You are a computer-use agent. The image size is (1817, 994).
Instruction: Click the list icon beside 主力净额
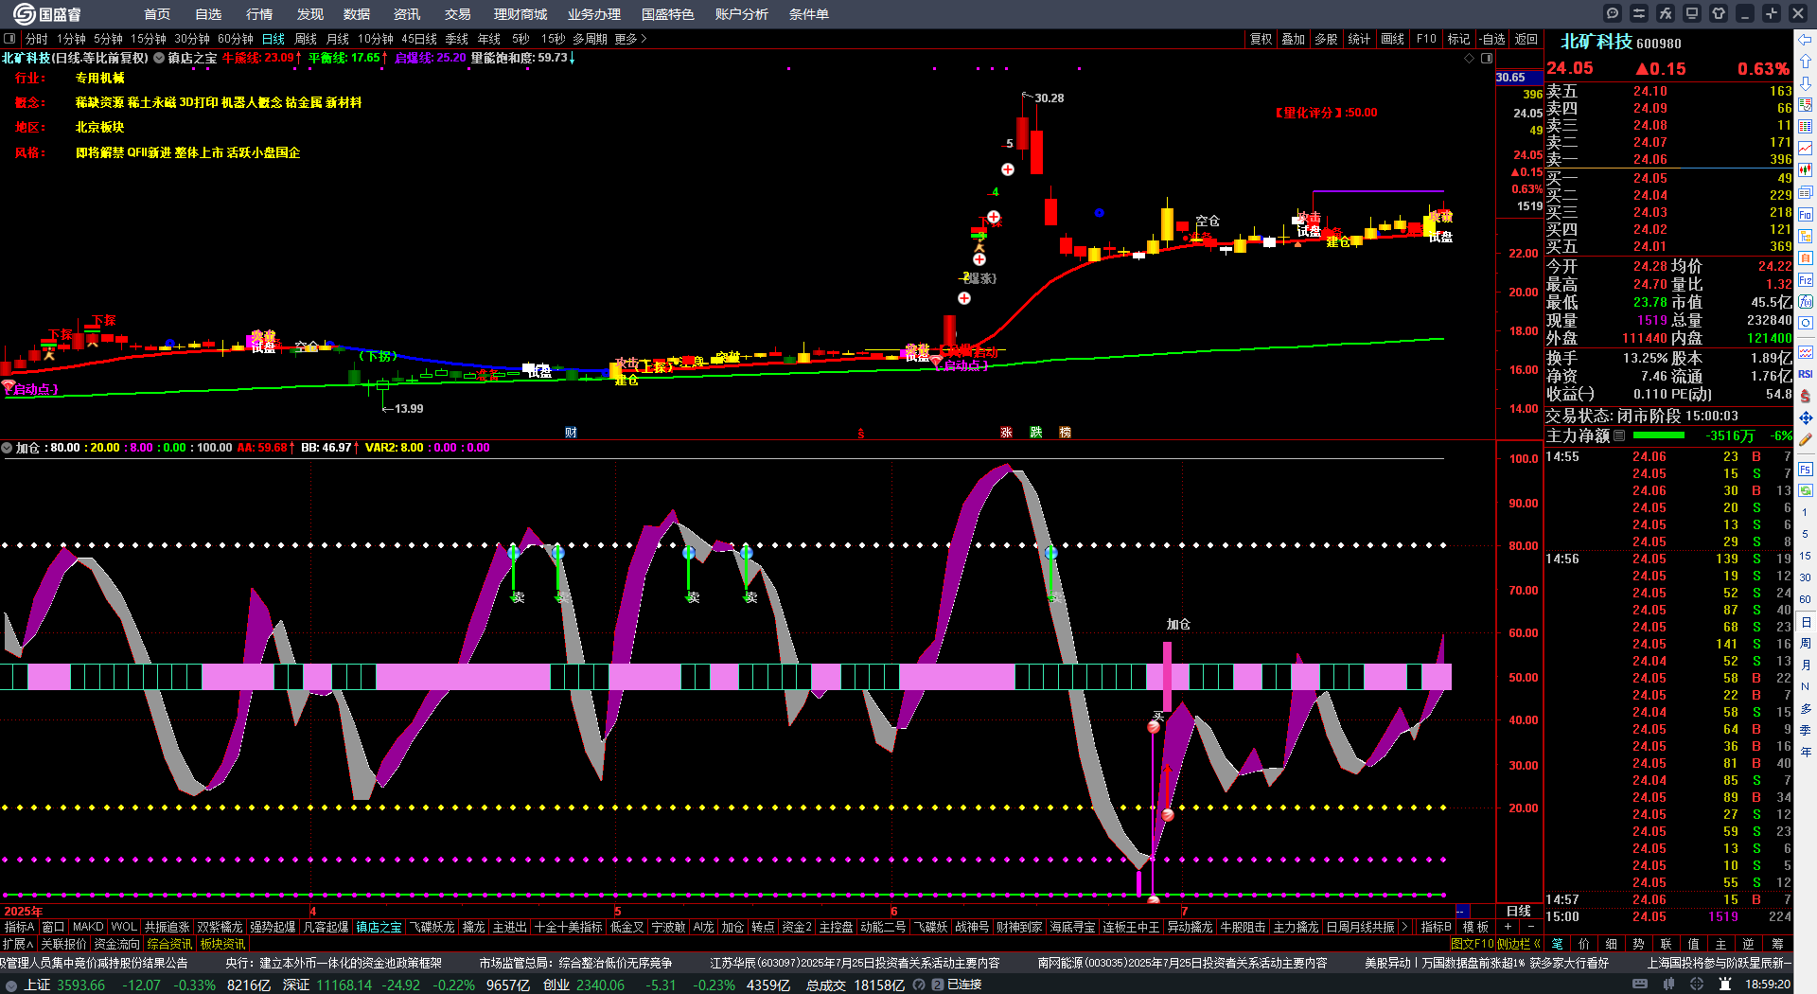click(x=1619, y=435)
